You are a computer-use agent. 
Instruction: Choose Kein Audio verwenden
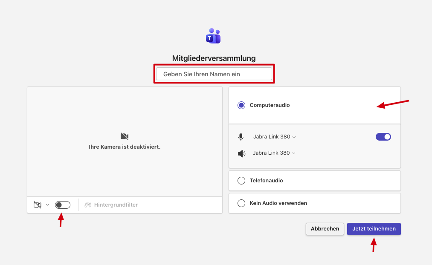coord(241,203)
